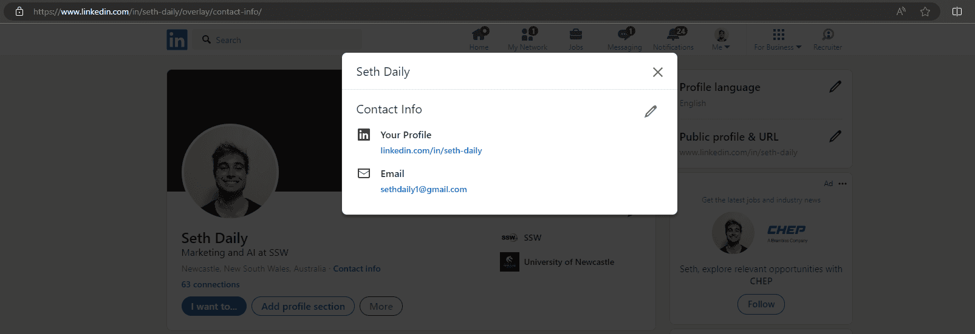975x334 pixels.
Task: Open the Home feed icon
Action: 479,35
